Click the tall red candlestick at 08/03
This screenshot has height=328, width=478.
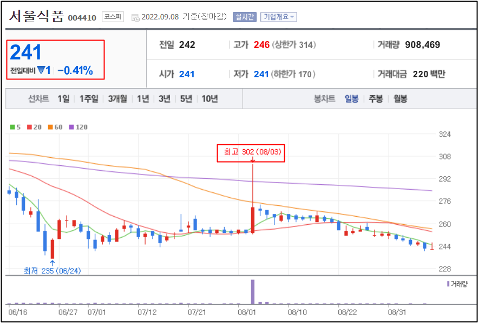coord(253,220)
